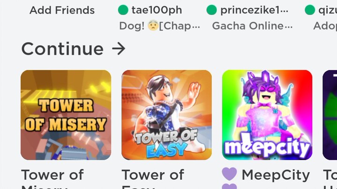Open the Continue section heading
The height and width of the screenshot is (189, 337).
[x=73, y=49]
